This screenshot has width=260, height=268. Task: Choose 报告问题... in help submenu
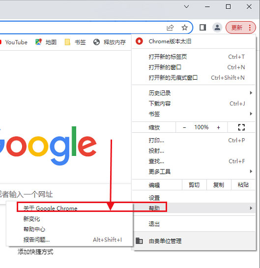69,239
